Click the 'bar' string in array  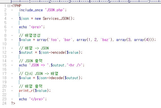click(x=67, y=40)
